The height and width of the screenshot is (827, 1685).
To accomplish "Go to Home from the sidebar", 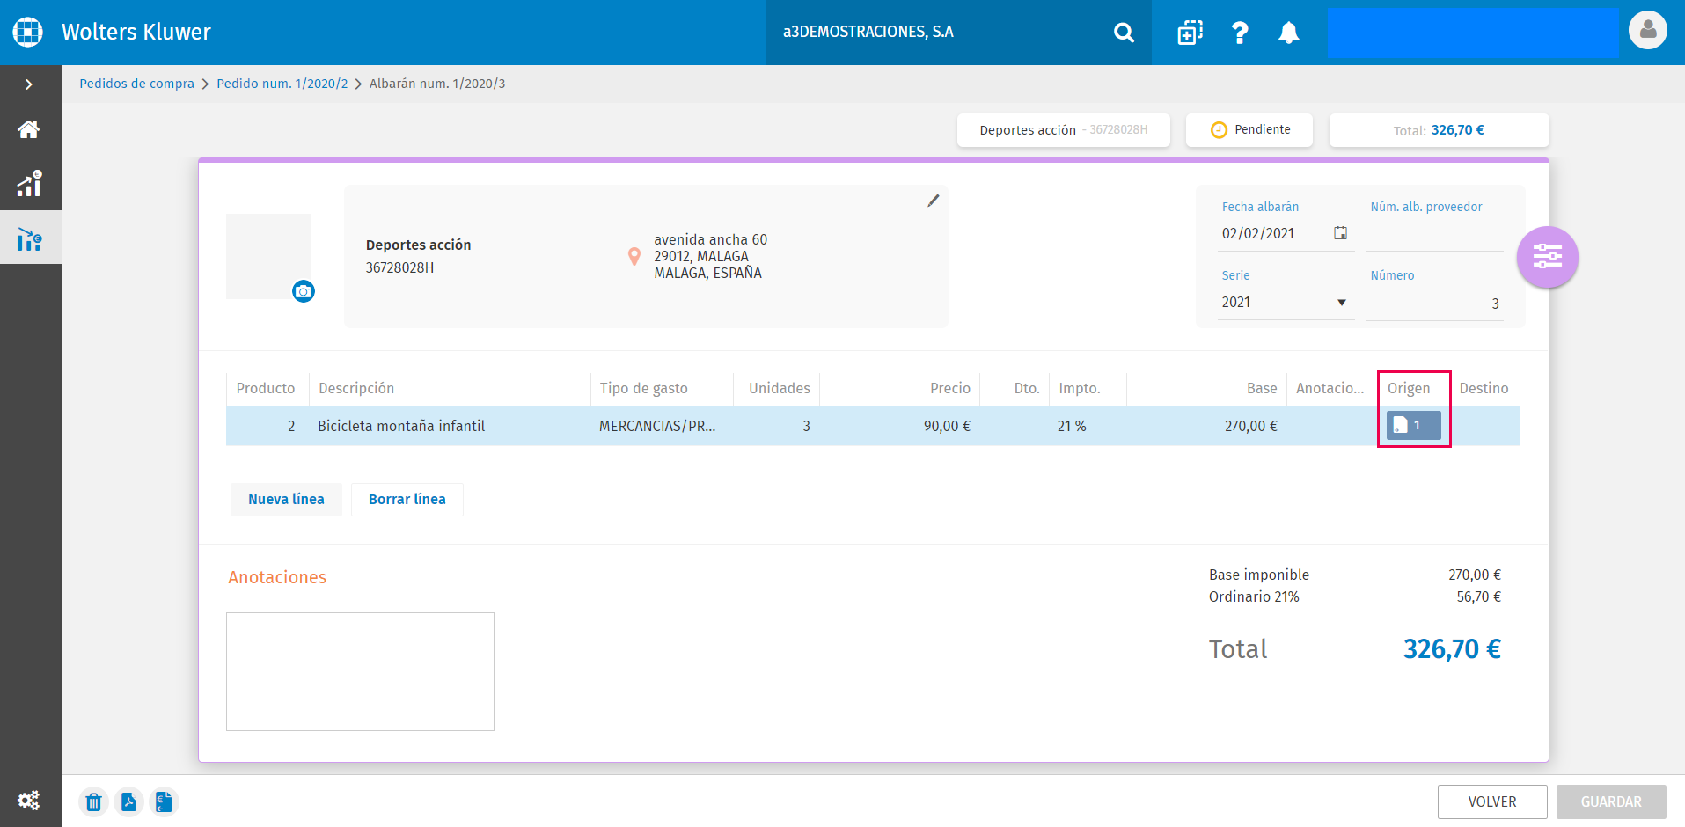I will 29,129.
